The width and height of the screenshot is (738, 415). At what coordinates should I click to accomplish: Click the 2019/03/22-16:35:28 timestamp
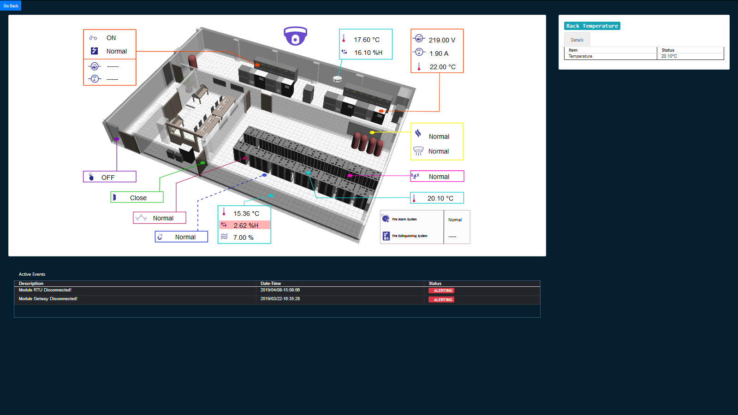pos(280,299)
